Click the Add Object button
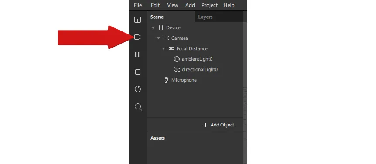Viewport: 376px width, 164px height. coord(219,125)
